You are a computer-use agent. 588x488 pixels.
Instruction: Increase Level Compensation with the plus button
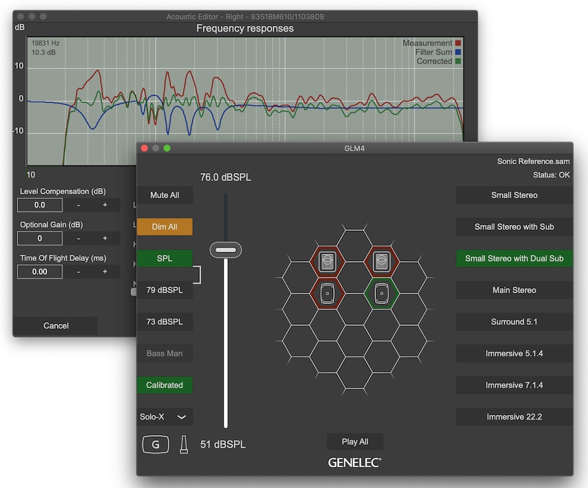point(105,205)
